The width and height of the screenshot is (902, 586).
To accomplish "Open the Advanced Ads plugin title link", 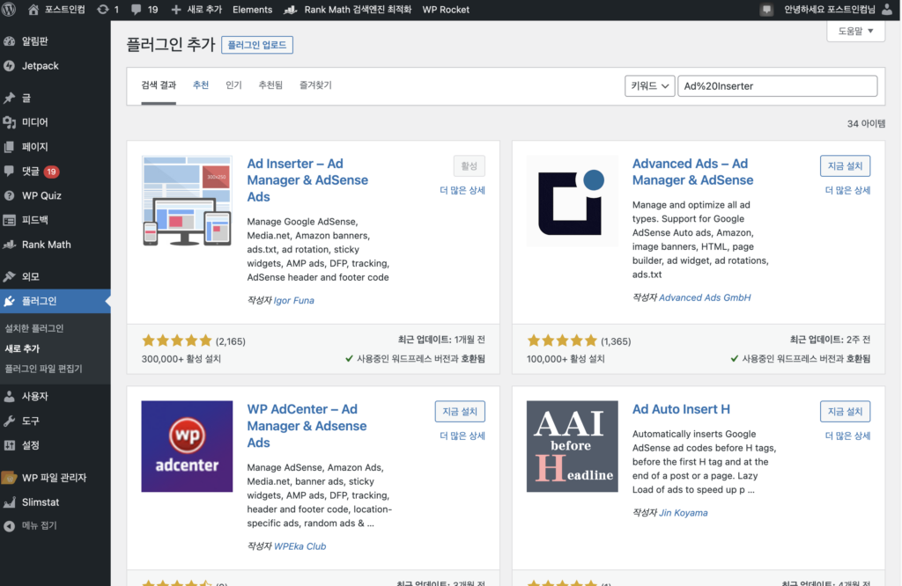I will point(692,172).
